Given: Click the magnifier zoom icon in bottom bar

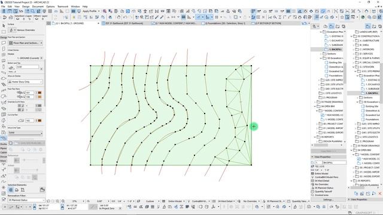Looking at the screenshot, I should click(63, 201).
